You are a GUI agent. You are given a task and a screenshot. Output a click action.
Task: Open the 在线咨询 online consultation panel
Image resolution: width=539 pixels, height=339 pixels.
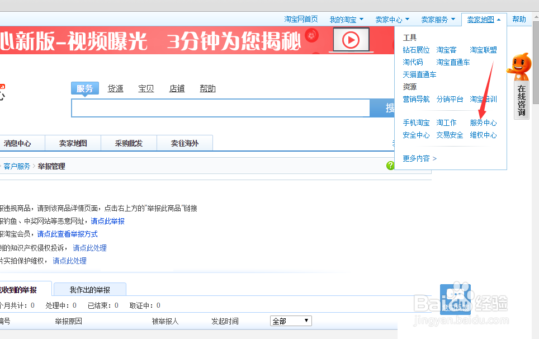click(522, 100)
